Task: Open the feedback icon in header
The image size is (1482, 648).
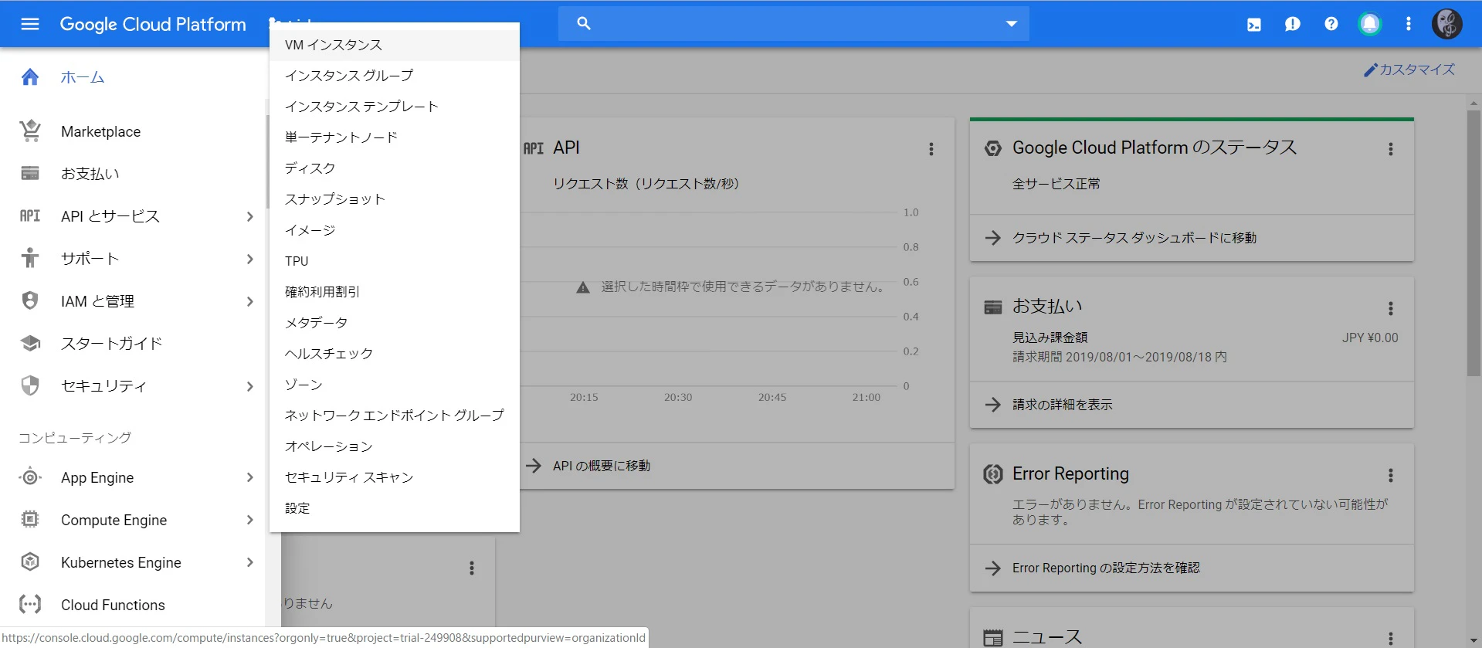Action: point(1293,25)
